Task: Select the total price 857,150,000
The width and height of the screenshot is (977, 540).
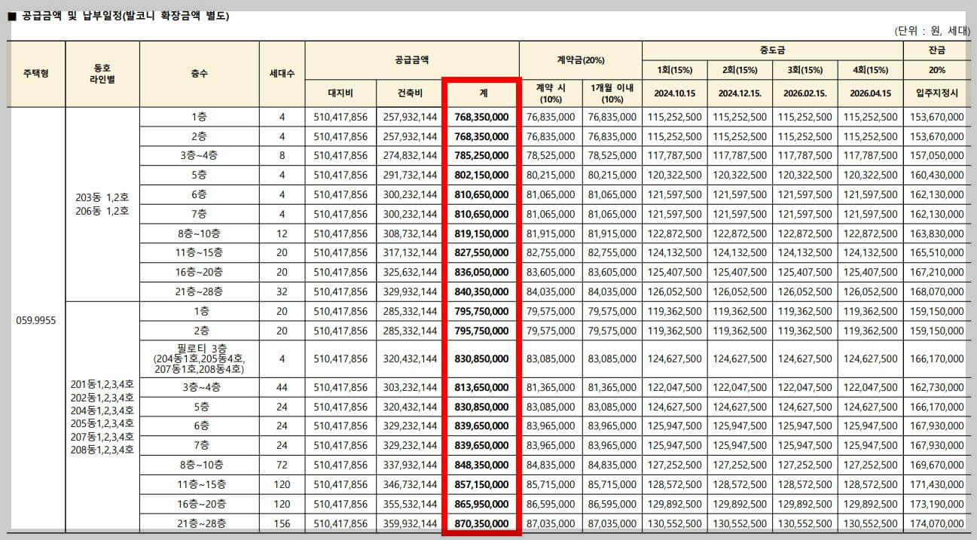Action: pos(481,484)
